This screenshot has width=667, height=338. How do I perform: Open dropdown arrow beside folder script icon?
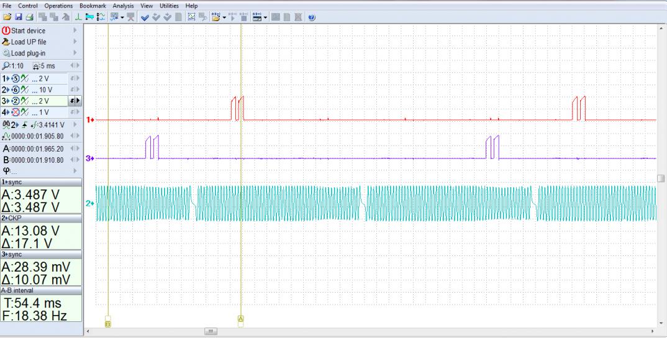coord(225,17)
